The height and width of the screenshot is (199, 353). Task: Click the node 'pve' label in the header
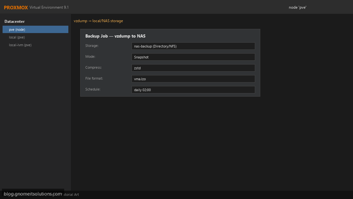297,7
